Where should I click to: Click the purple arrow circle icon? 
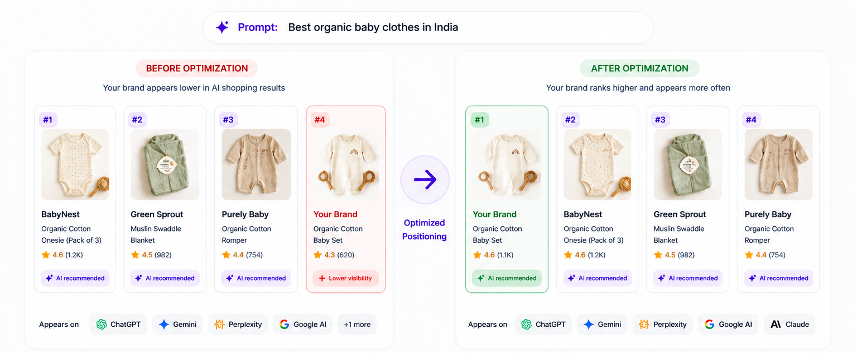pos(425,180)
